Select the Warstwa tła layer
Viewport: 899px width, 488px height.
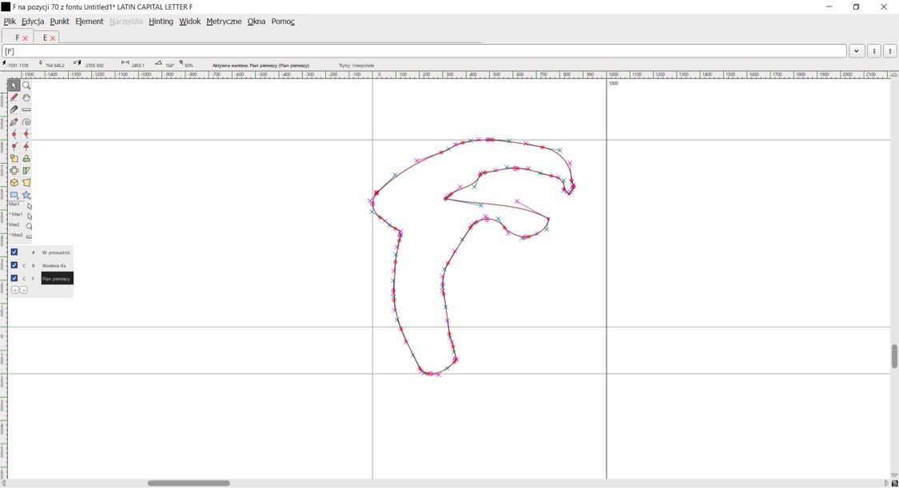click(x=54, y=266)
